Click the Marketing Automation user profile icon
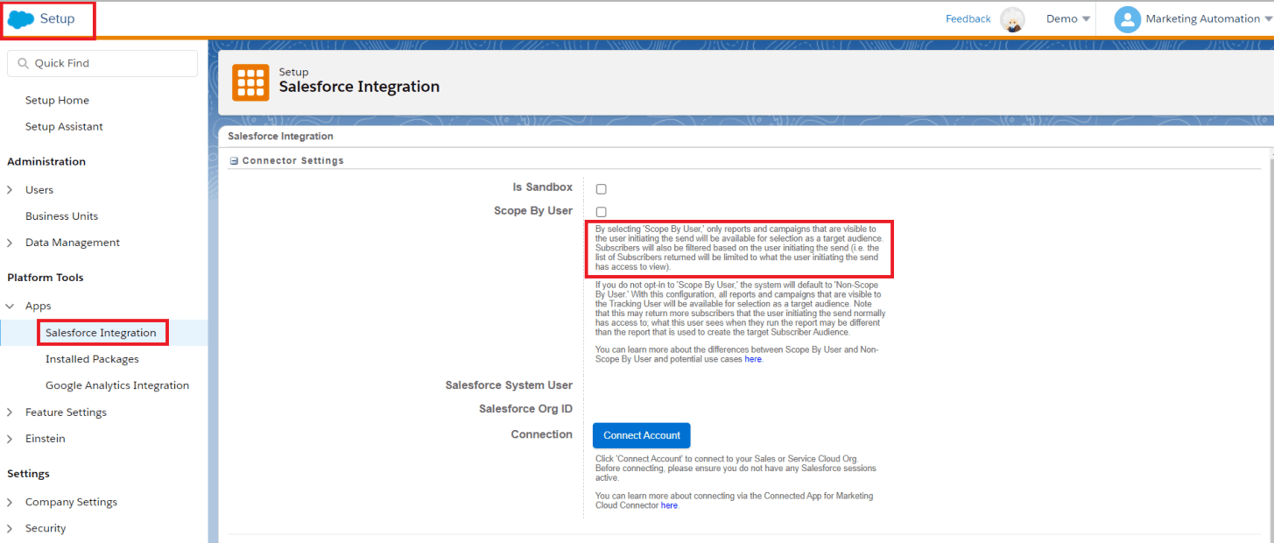 pyautogui.click(x=1127, y=19)
